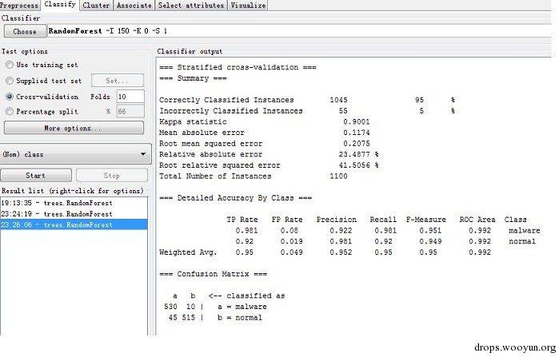Select the Classify tab
Image resolution: width=559 pixels, height=357 pixels.
click(60, 5)
